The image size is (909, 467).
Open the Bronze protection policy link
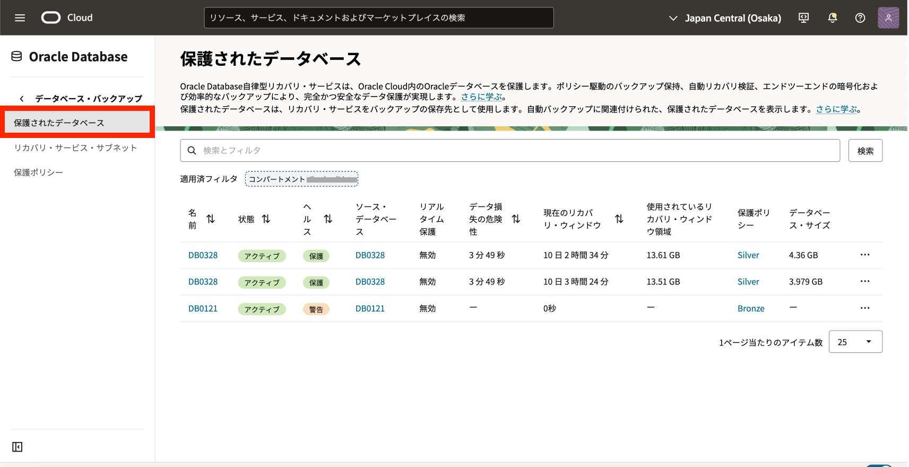tap(750, 309)
